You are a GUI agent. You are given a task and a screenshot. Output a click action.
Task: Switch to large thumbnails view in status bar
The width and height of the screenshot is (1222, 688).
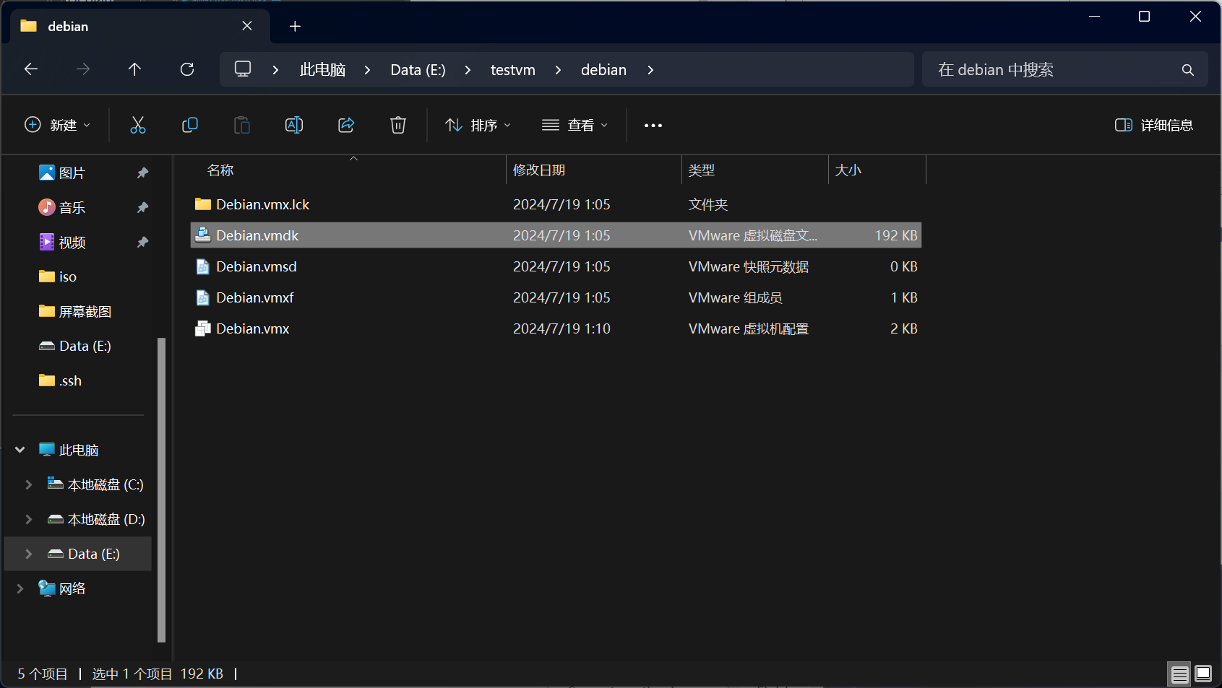pos(1203,674)
